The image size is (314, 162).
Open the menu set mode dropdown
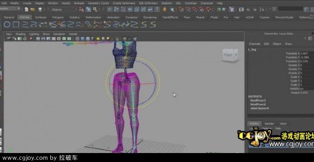pyautogui.click(x=10, y=9)
